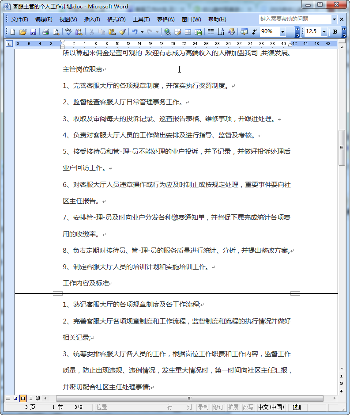
Task: Click the New Blank Document icon
Action: pos(12,32)
